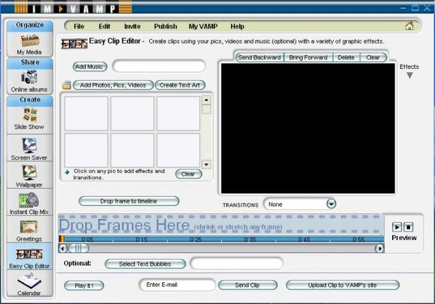
Task: Open the Calendar creator
Action: pos(29,285)
